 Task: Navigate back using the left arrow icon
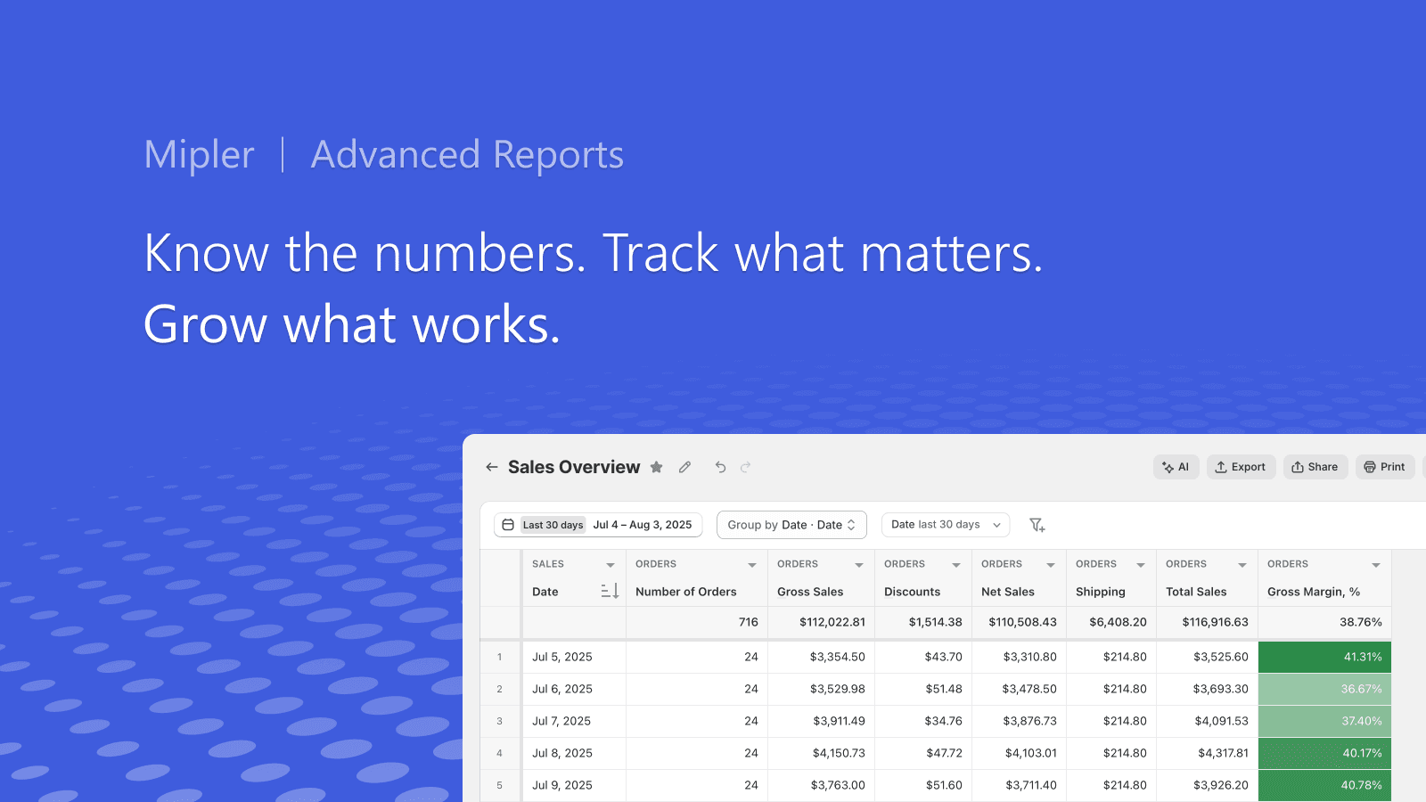[x=492, y=467]
